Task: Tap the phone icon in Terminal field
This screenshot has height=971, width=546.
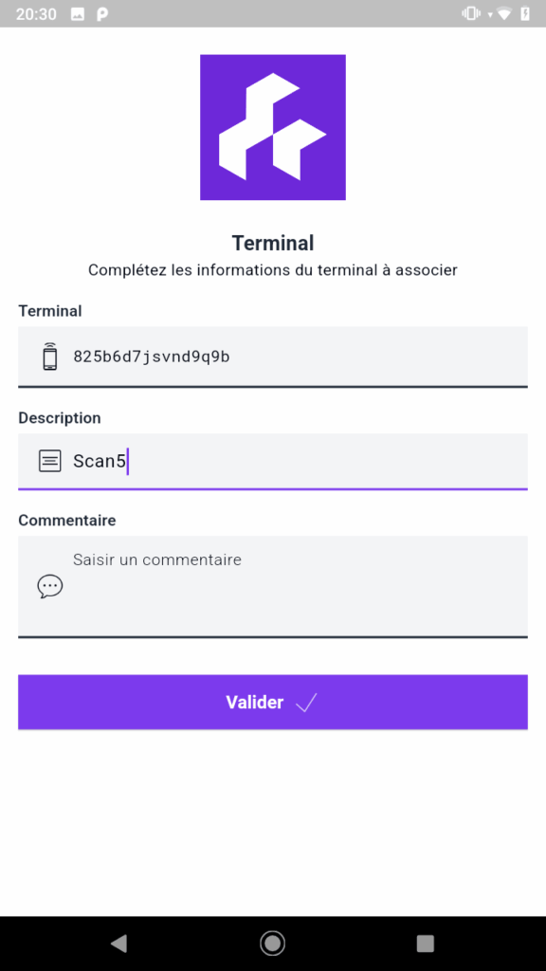Action: click(50, 357)
